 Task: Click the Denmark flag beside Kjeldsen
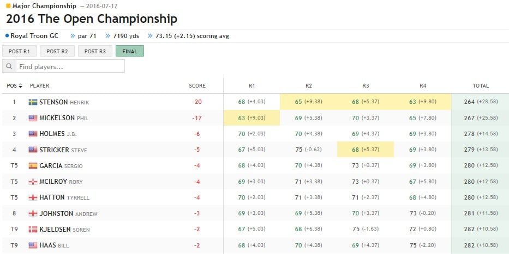pos(33,230)
